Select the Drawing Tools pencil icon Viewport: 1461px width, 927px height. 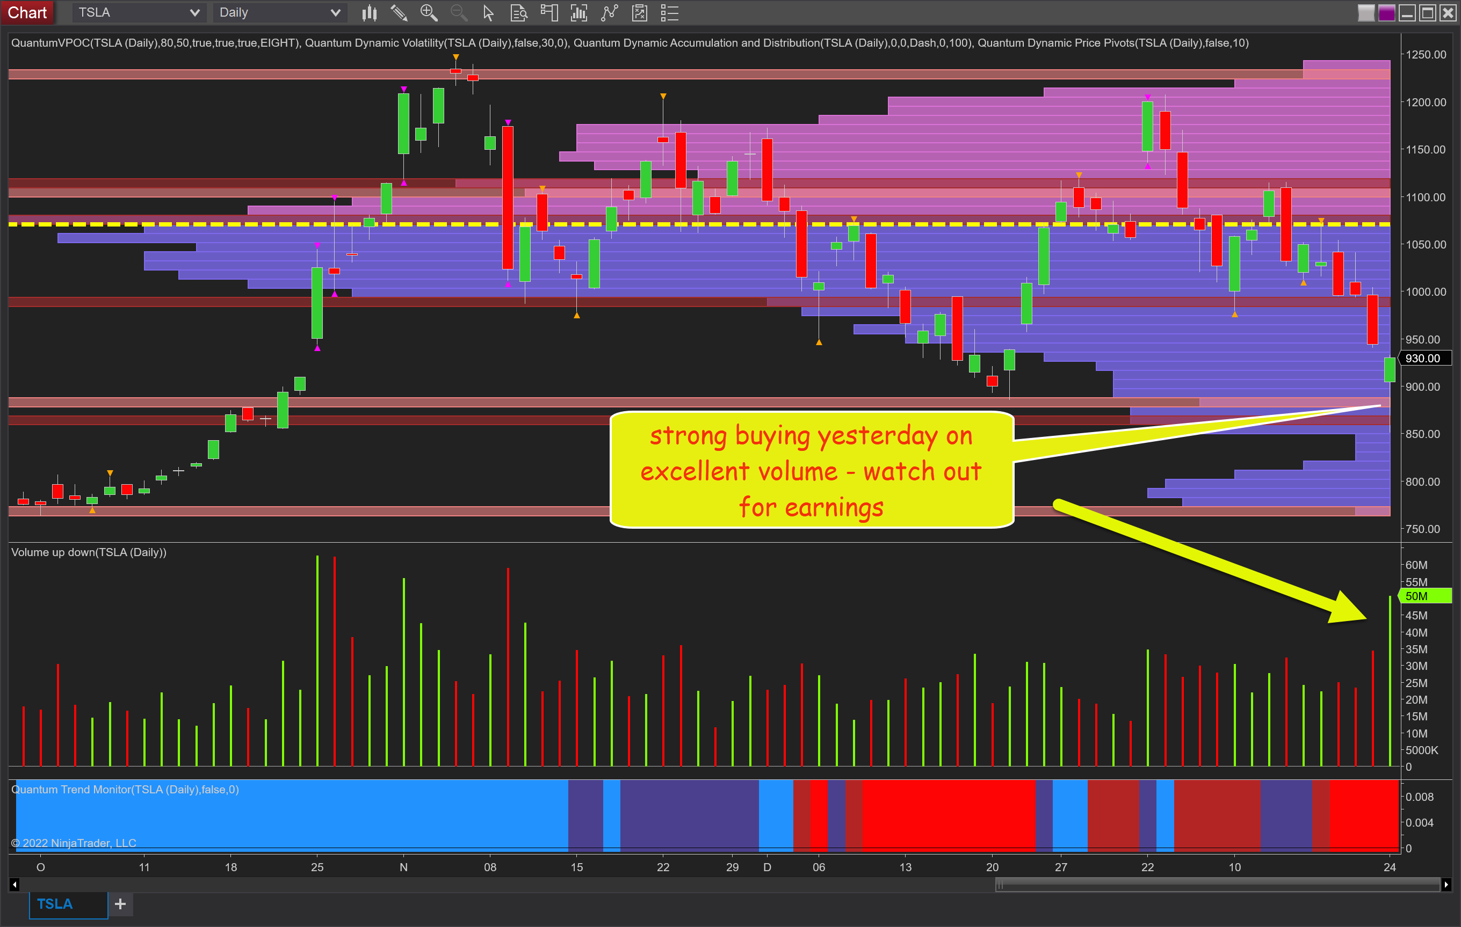click(399, 13)
